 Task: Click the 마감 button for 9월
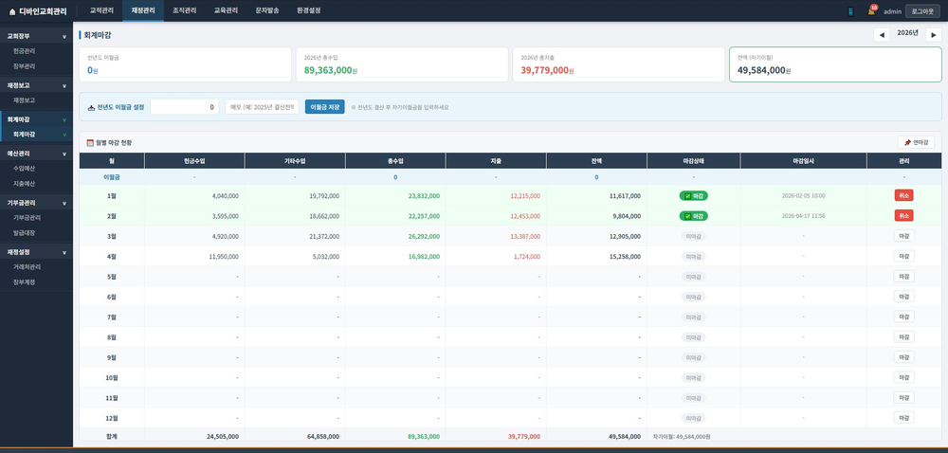click(903, 357)
